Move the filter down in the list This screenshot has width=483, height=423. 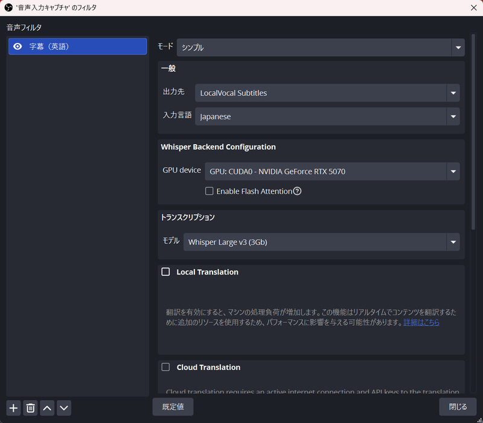coord(63,408)
